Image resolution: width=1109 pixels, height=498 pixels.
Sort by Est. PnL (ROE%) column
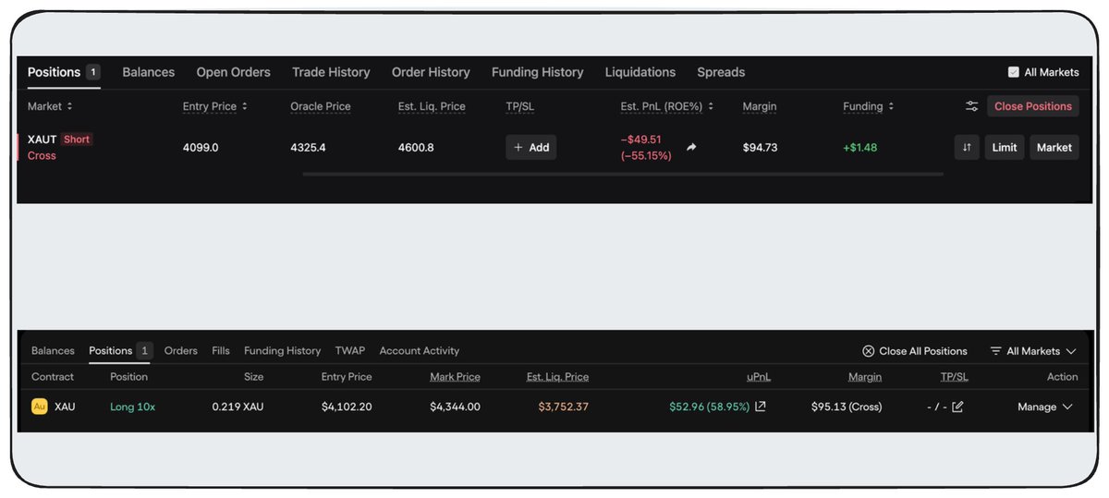[667, 106]
